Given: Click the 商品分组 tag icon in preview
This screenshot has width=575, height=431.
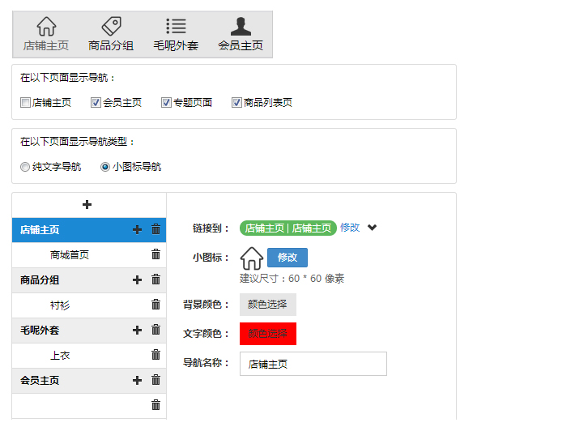Looking at the screenshot, I should pyautogui.click(x=111, y=27).
